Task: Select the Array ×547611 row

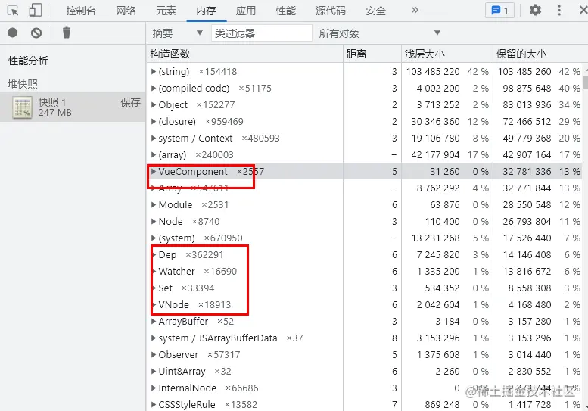Action: 365,188
